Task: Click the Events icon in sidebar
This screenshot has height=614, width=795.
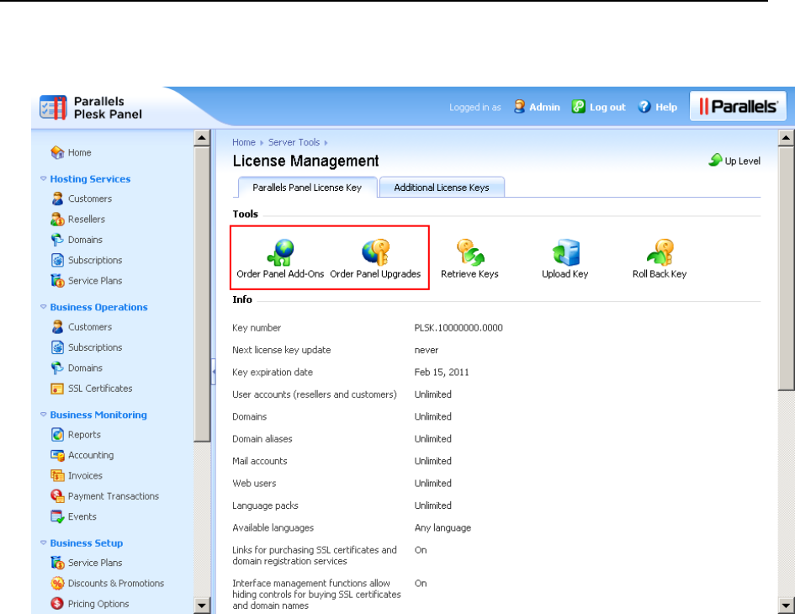Action: coord(57,516)
